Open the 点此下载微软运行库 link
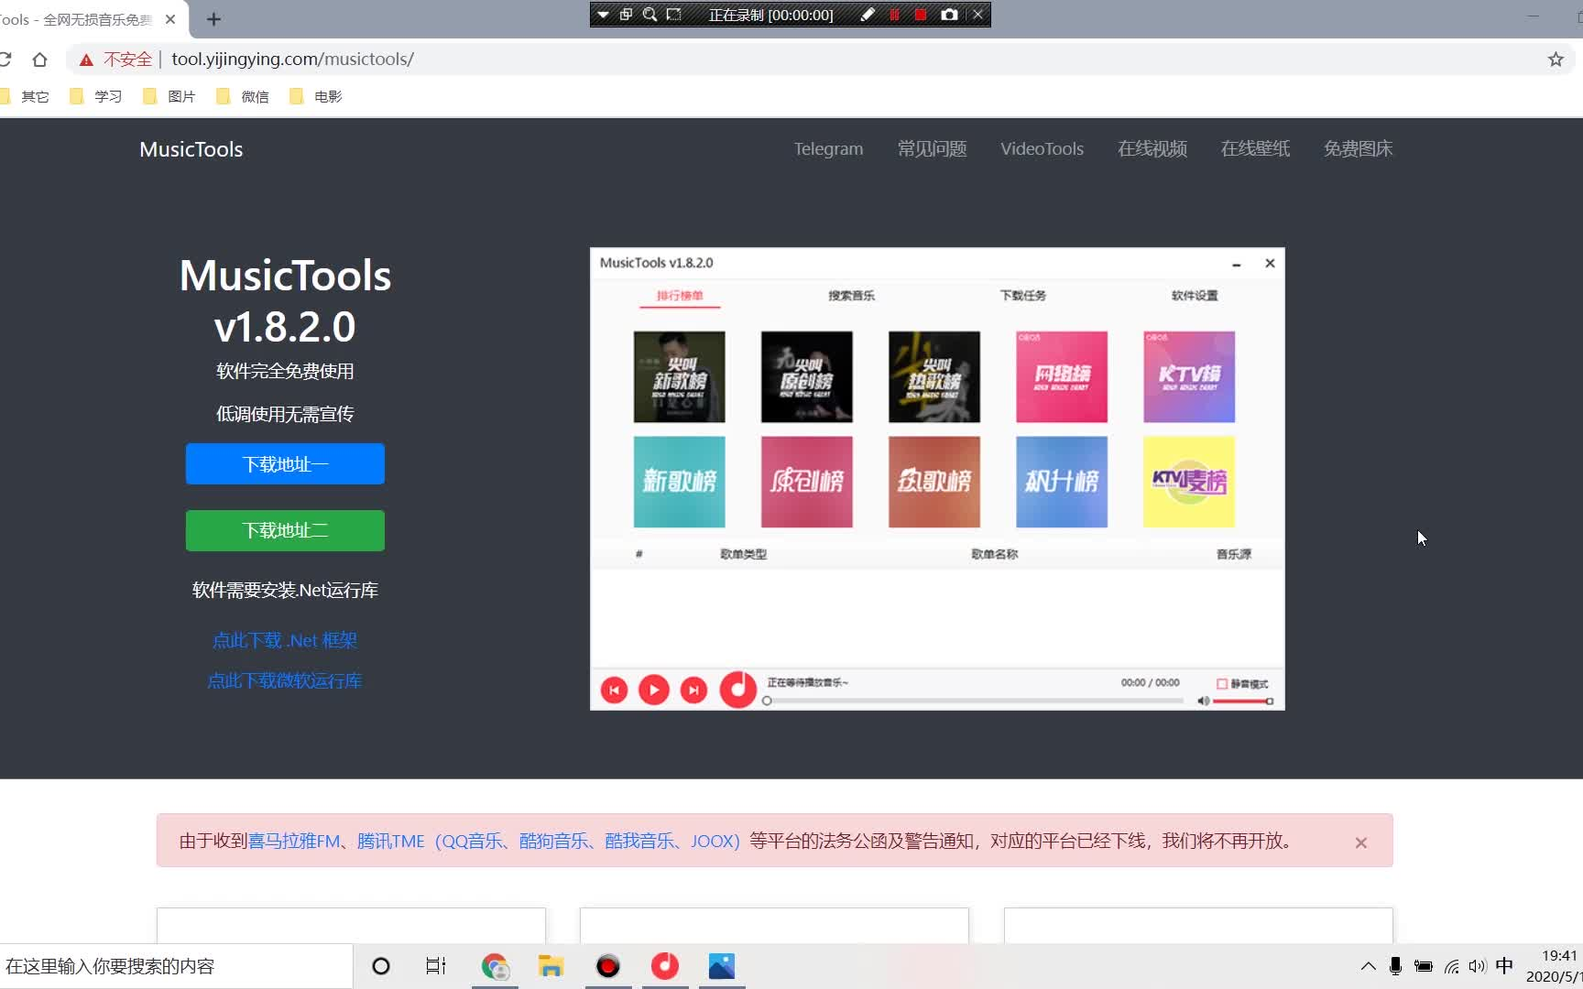Viewport: 1583px width, 989px height. 285,680
